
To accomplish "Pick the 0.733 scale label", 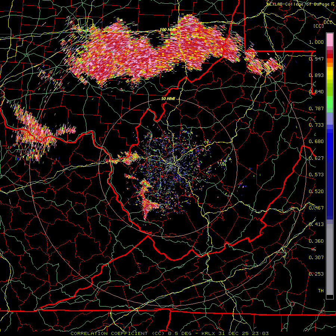I will coord(316,125).
